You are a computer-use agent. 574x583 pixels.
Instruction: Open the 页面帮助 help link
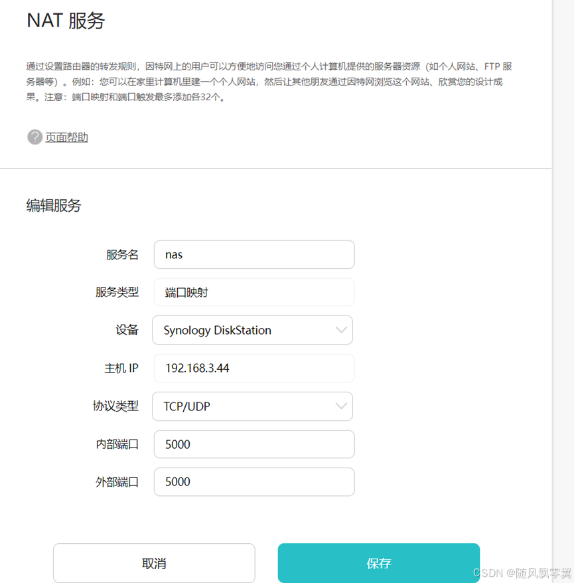[66, 137]
